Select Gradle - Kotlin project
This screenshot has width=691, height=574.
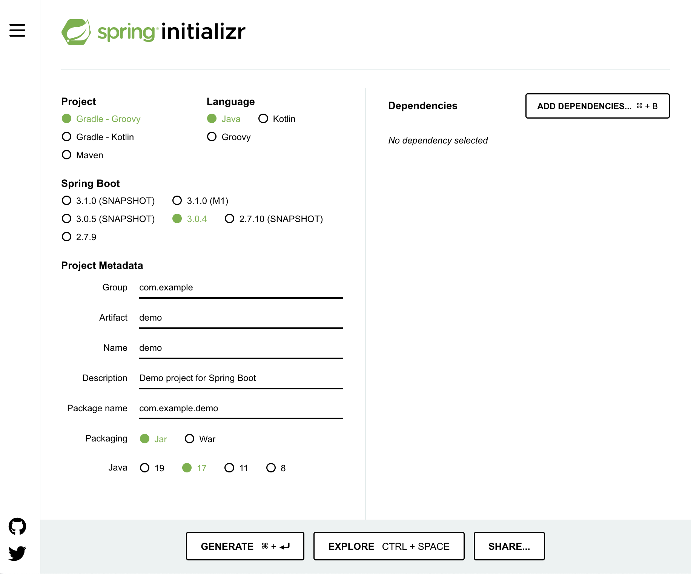[x=98, y=137]
